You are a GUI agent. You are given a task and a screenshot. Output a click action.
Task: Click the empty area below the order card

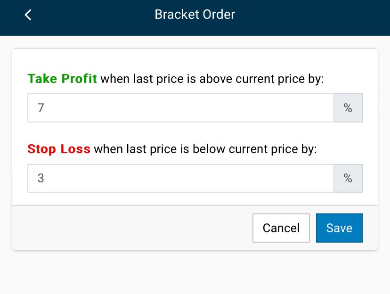(x=195, y=272)
